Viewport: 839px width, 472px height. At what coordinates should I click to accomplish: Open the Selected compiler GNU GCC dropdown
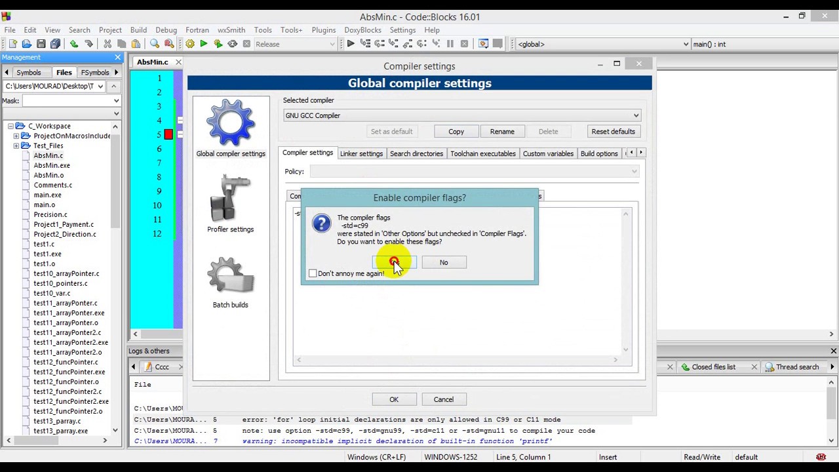tap(461, 115)
